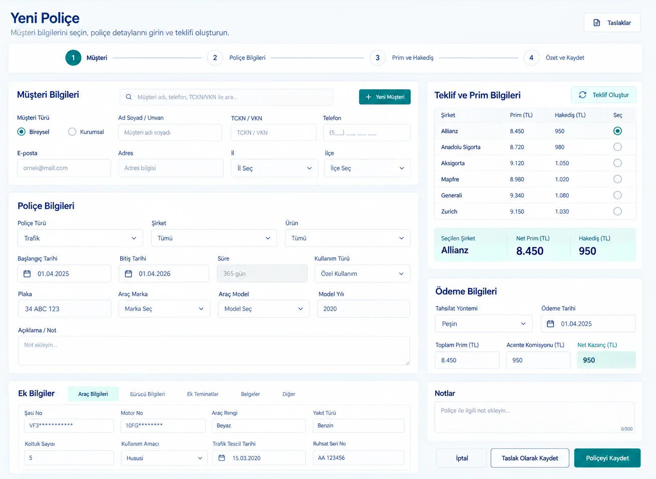Open the Bitiş Tarihi calendar icon

129,274
